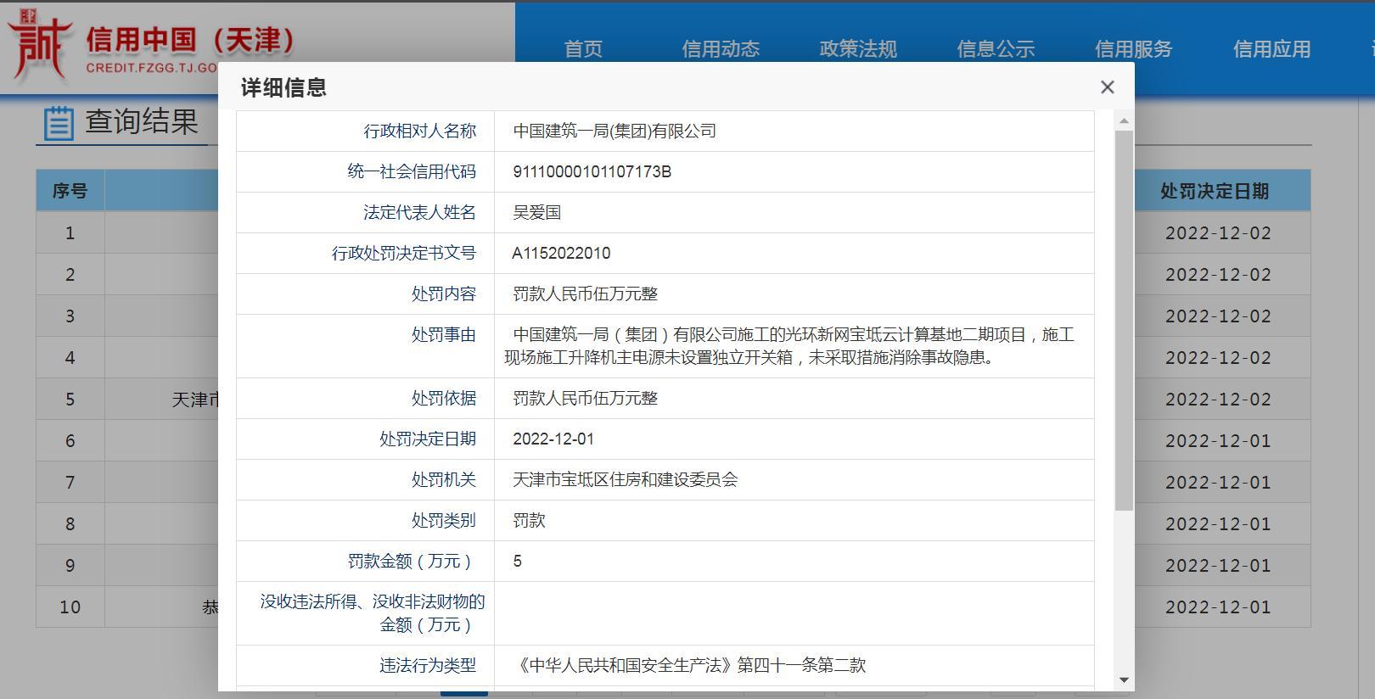The image size is (1375, 699).
Task: Click legal representative name 吴爱国
Action: pos(536,213)
